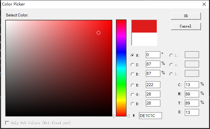Click the Lab b value input field
The image size is (210, 129).
coord(192,74)
